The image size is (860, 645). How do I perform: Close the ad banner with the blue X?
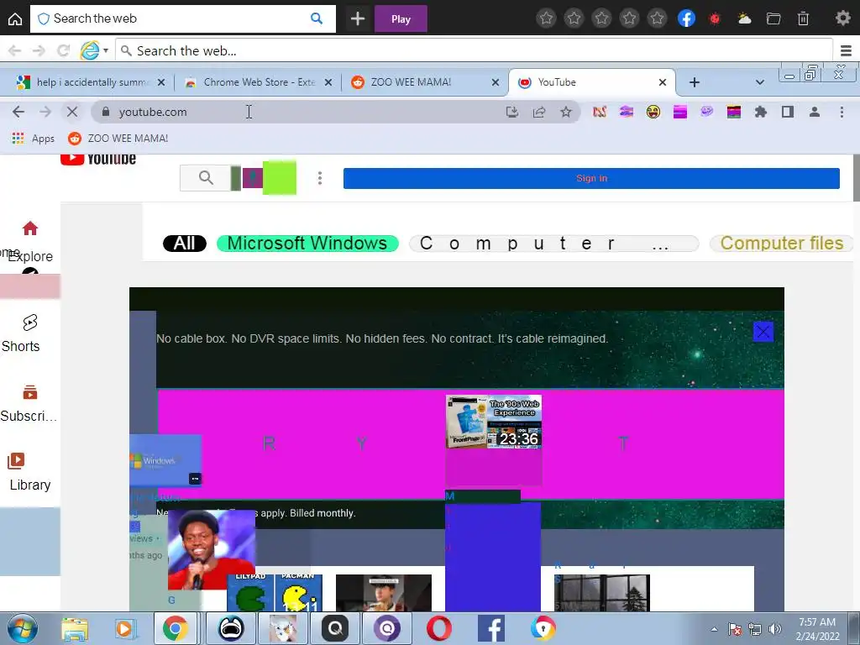pyautogui.click(x=763, y=331)
